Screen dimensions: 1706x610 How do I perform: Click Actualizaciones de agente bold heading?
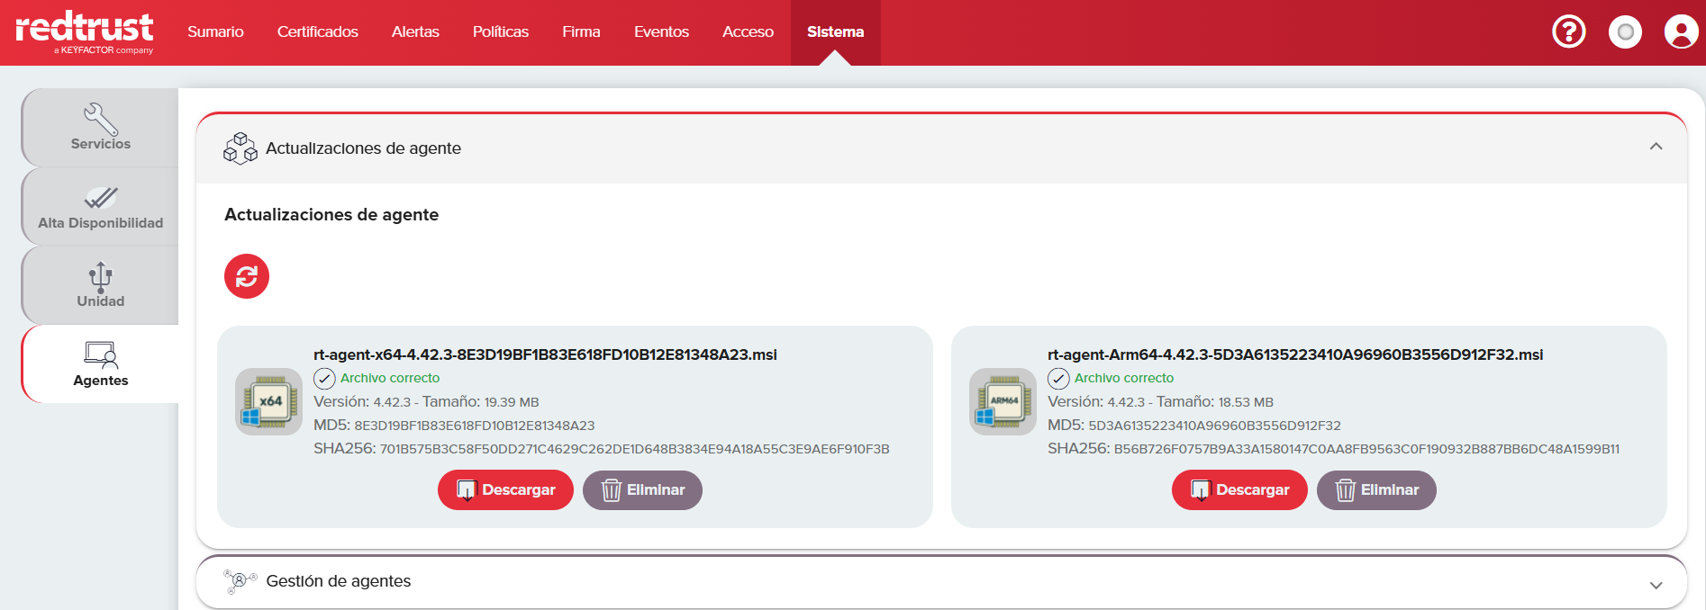331,215
